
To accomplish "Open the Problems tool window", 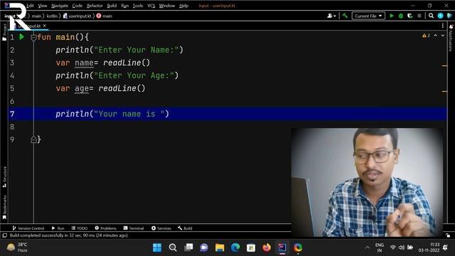I will pos(106,228).
